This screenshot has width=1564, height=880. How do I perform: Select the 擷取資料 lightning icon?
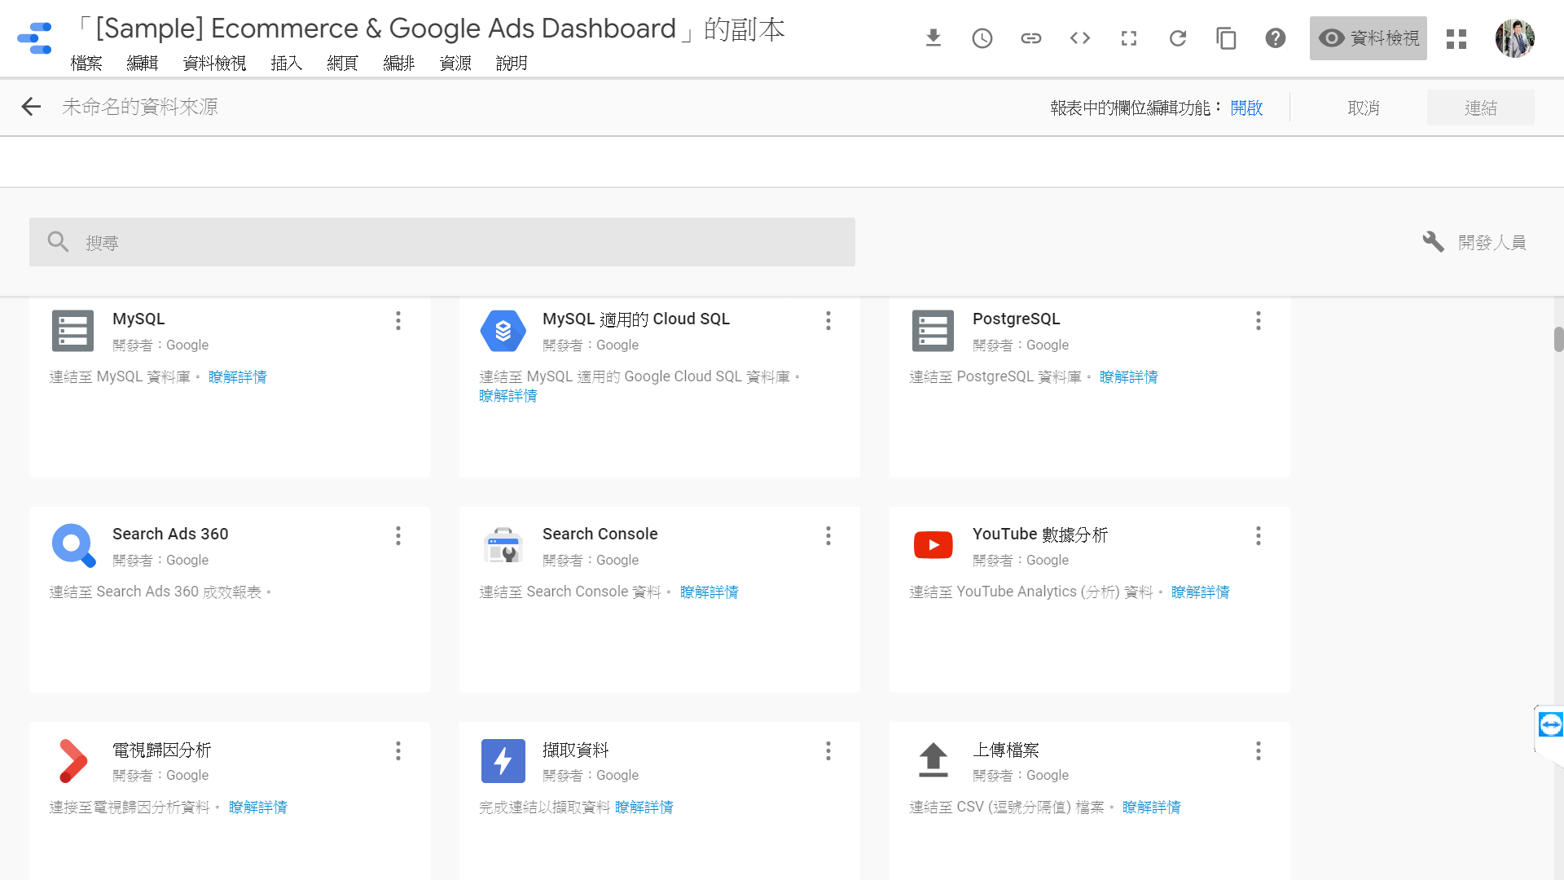point(503,761)
